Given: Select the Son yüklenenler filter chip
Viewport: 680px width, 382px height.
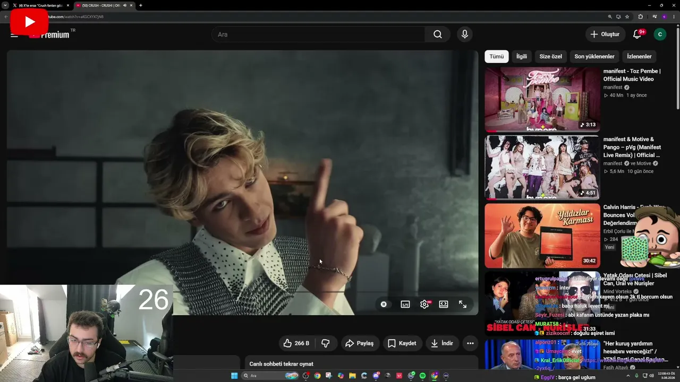Looking at the screenshot, I should [594, 56].
